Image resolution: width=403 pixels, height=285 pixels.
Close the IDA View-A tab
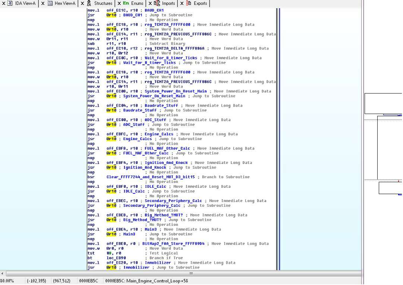coord(3,3)
